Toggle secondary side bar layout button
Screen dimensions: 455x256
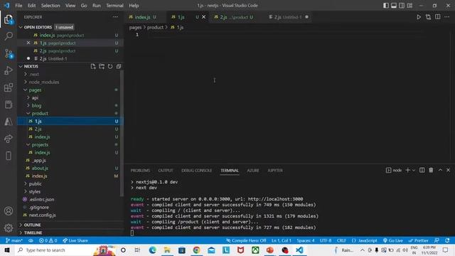pyautogui.click(x=402, y=6)
